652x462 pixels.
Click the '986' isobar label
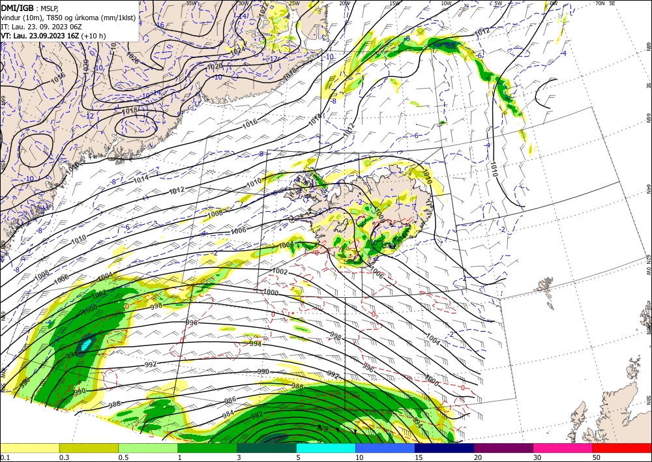coord(230,399)
